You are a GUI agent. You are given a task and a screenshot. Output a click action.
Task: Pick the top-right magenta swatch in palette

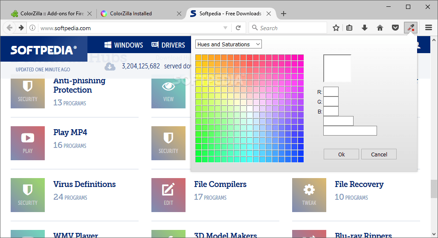(301, 57)
